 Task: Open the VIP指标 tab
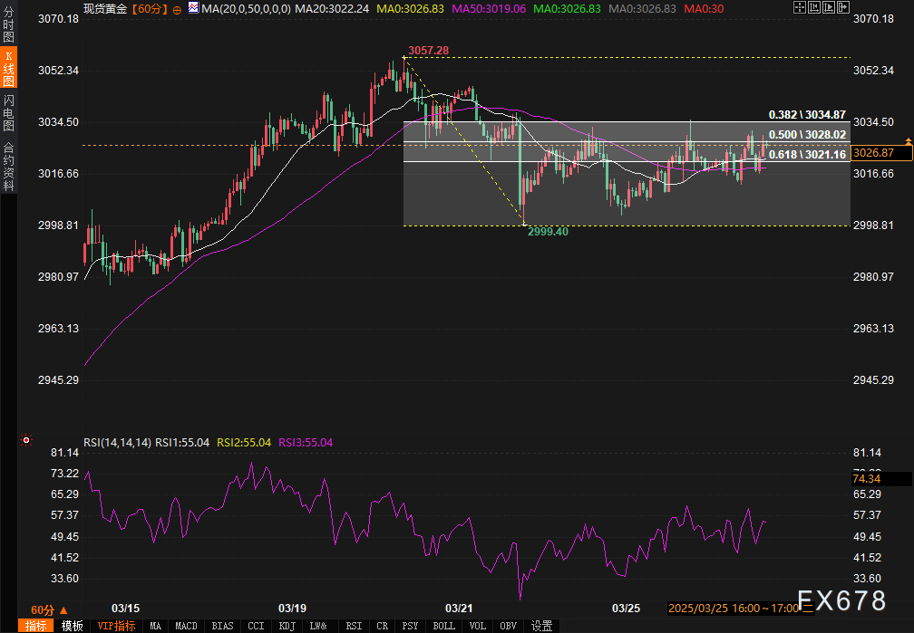click(x=115, y=626)
